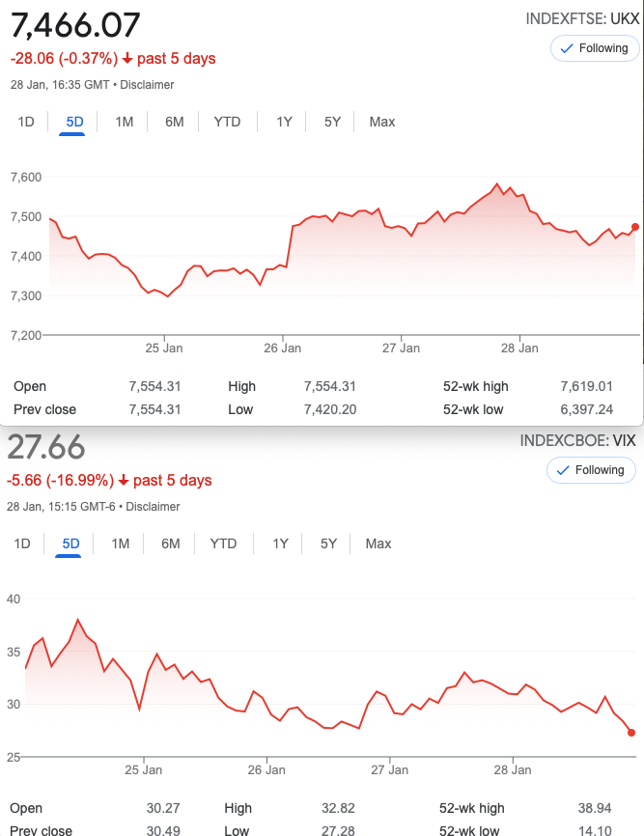Select the 5Y range on the VIX chart
Screen dimensions: 644x836
[x=328, y=543]
